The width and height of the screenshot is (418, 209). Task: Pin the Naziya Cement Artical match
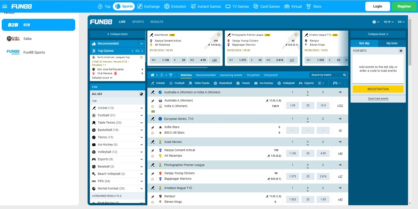pyautogui.click(x=153, y=150)
